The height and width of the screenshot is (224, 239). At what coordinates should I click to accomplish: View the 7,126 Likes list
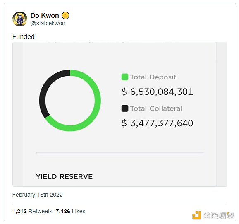71,211
